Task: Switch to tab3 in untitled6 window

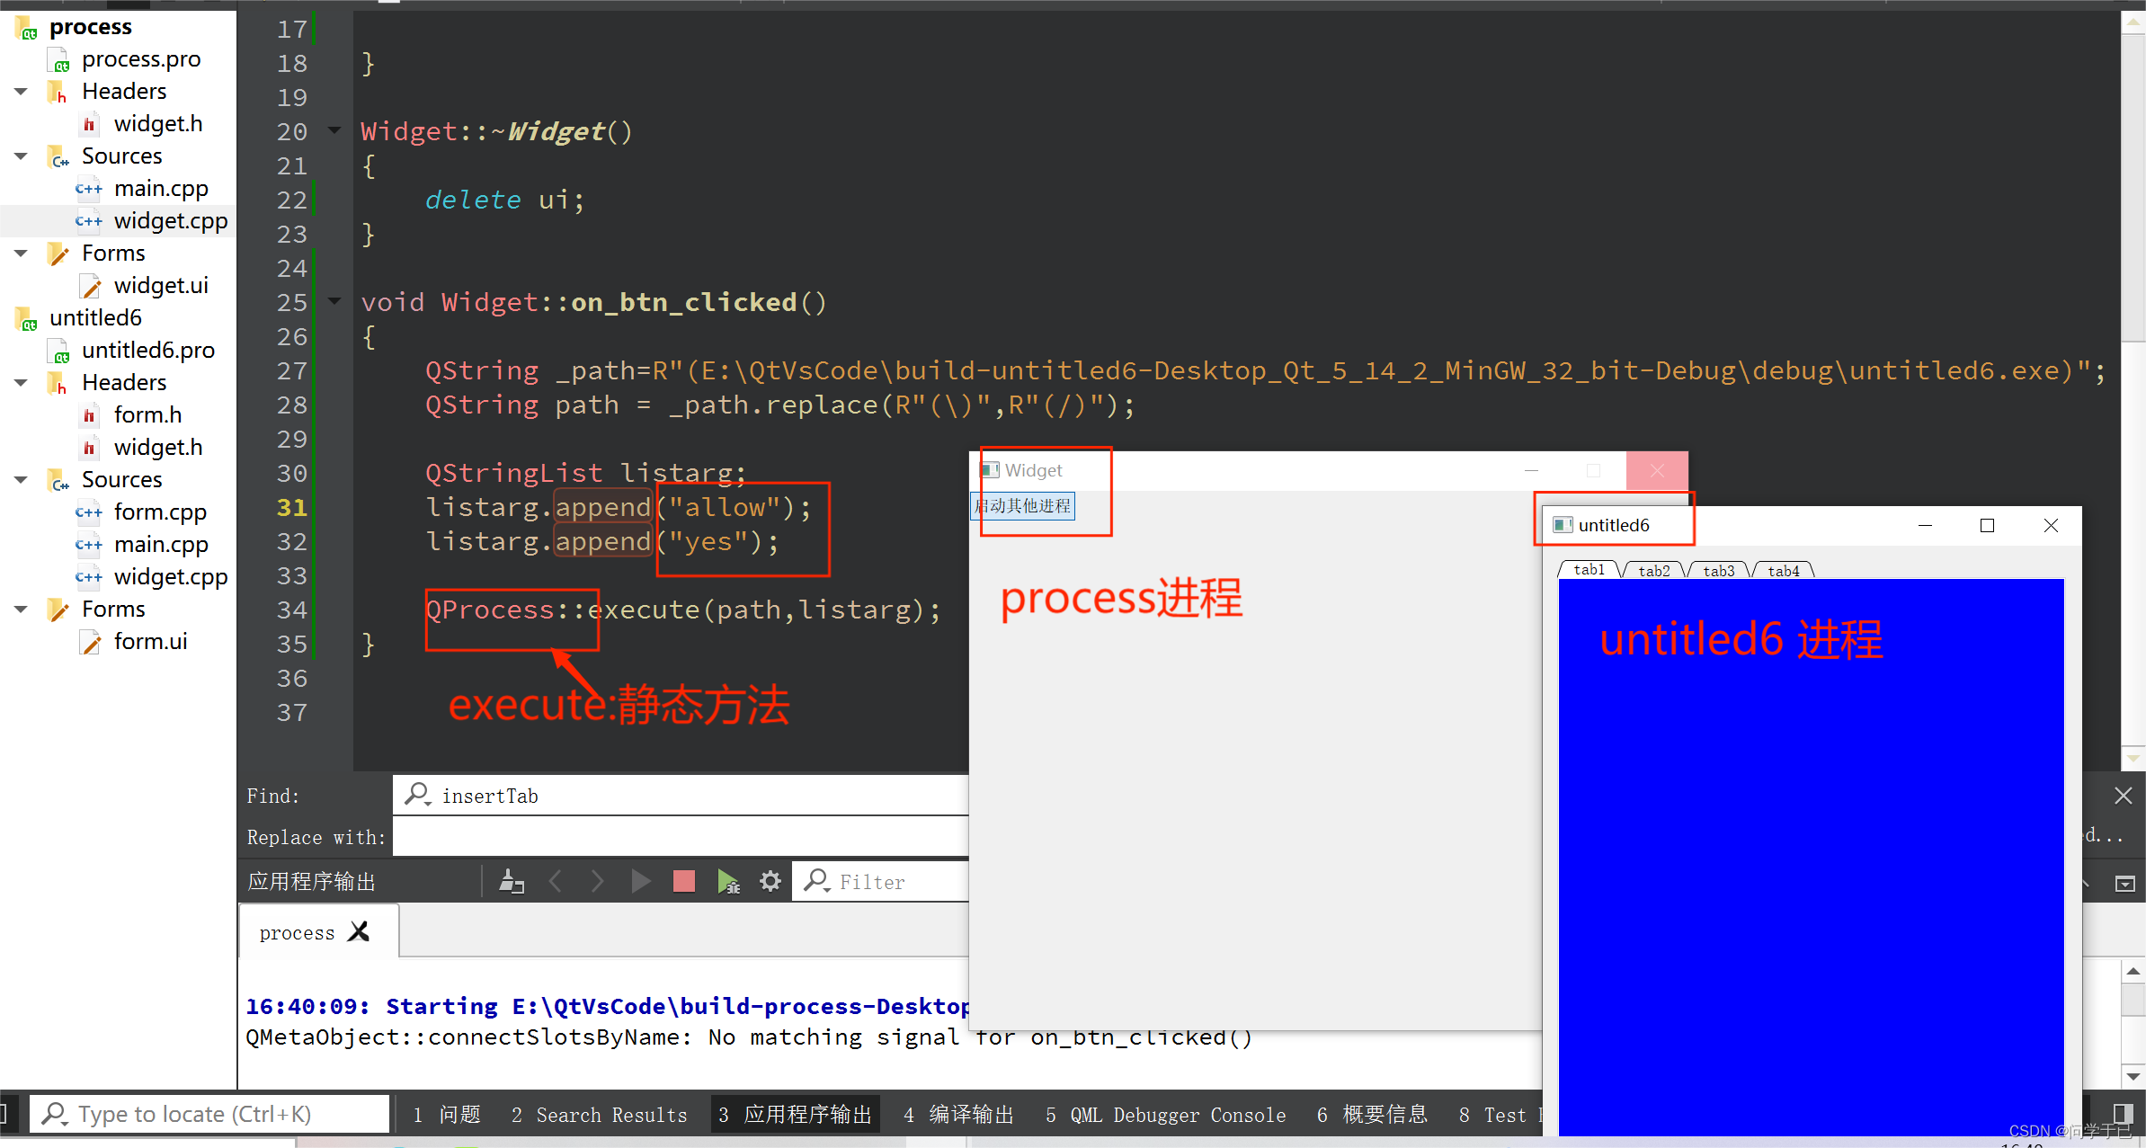Action: [1718, 571]
